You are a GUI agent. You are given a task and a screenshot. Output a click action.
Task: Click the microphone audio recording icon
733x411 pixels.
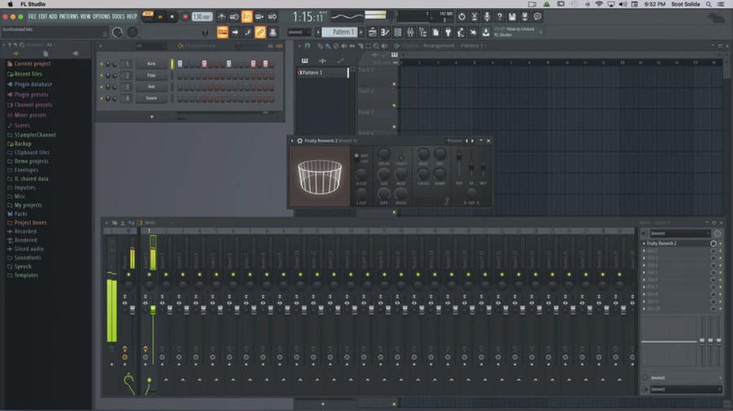pyautogui.click(x=487, y=17)
